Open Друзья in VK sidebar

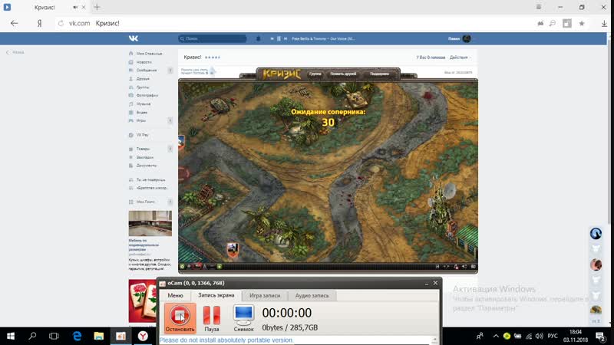pyautogui.click(x=140, y=79)
